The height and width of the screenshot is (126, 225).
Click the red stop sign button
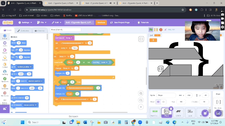pos(161,29)
